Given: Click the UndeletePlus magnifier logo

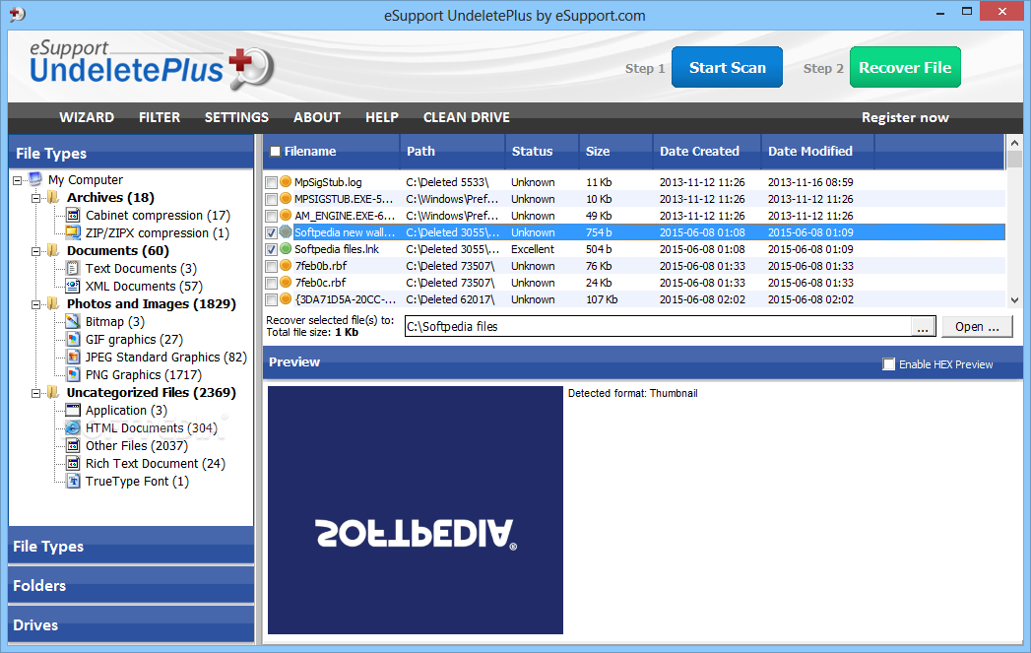Looking at the screenshot, I should click(252, 68).
